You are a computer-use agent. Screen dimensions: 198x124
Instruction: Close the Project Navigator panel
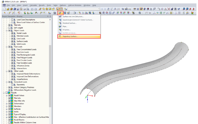coord(50,16)
